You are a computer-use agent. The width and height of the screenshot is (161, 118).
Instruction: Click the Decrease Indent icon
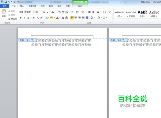(89, 12)
